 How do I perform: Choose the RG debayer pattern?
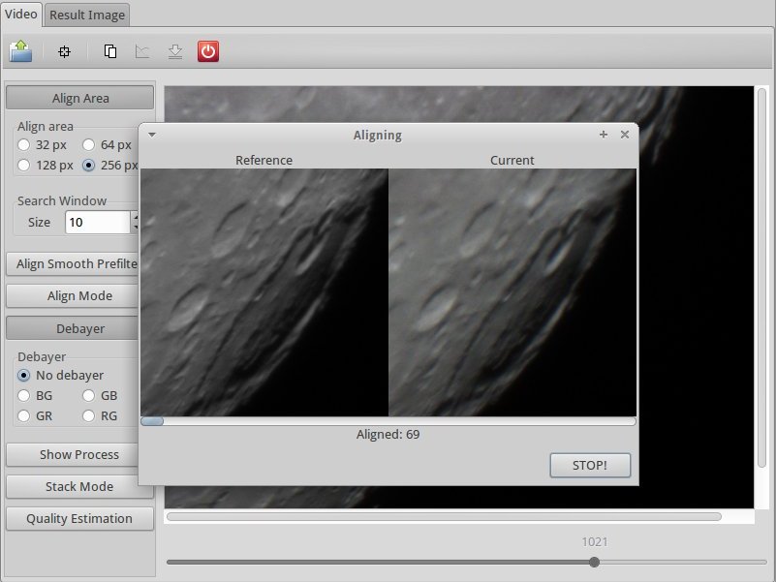point(100,415)
